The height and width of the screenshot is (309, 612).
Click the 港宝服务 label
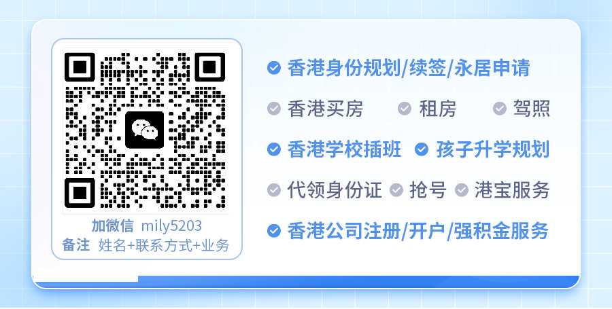(x=512, y=190)
